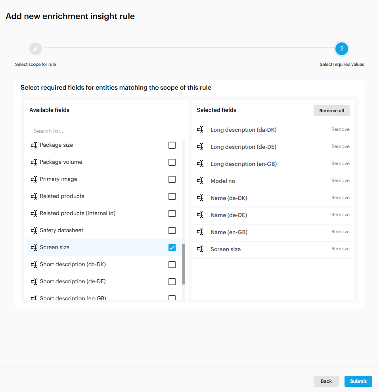
Task: Uncheck the Screen size checkbox
Action: pyautogui.click(x=172, y=248)
